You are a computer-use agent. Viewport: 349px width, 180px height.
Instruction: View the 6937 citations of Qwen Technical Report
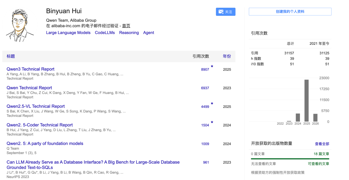(x=205, y=88)
